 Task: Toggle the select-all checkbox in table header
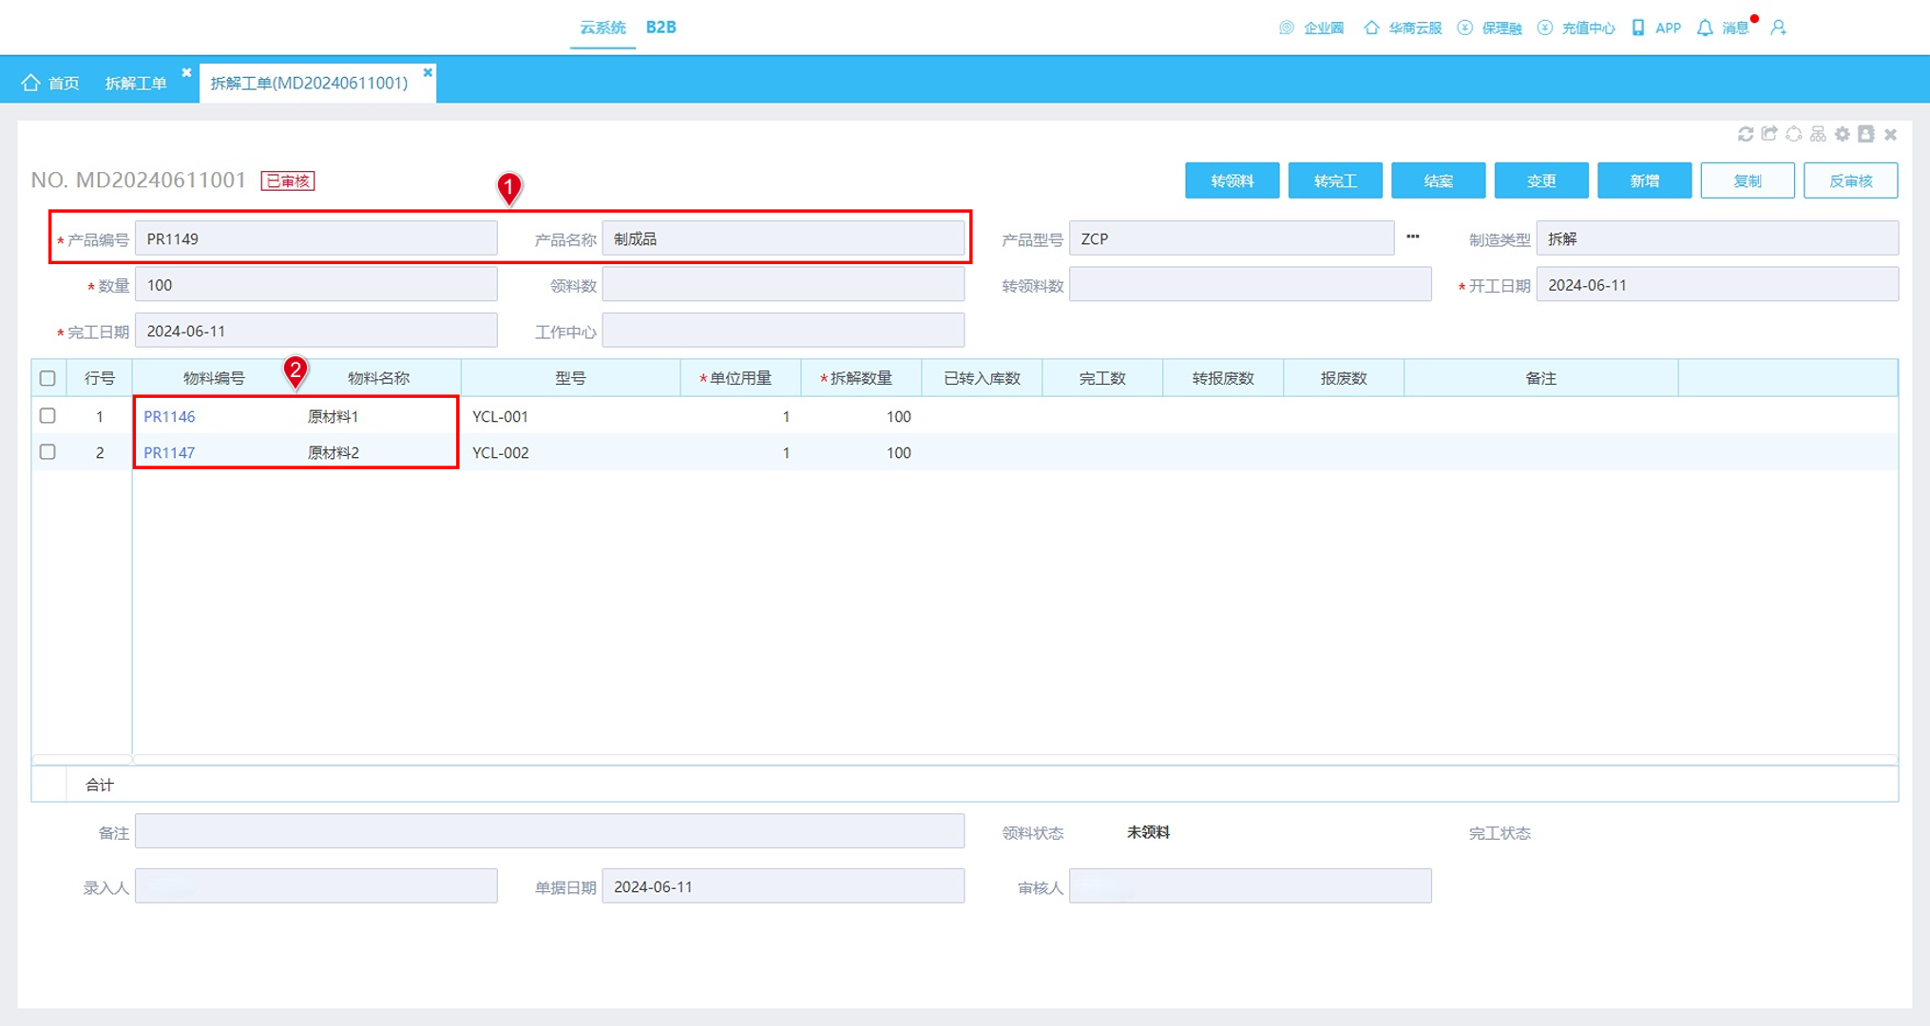click(x=48, y=378)
